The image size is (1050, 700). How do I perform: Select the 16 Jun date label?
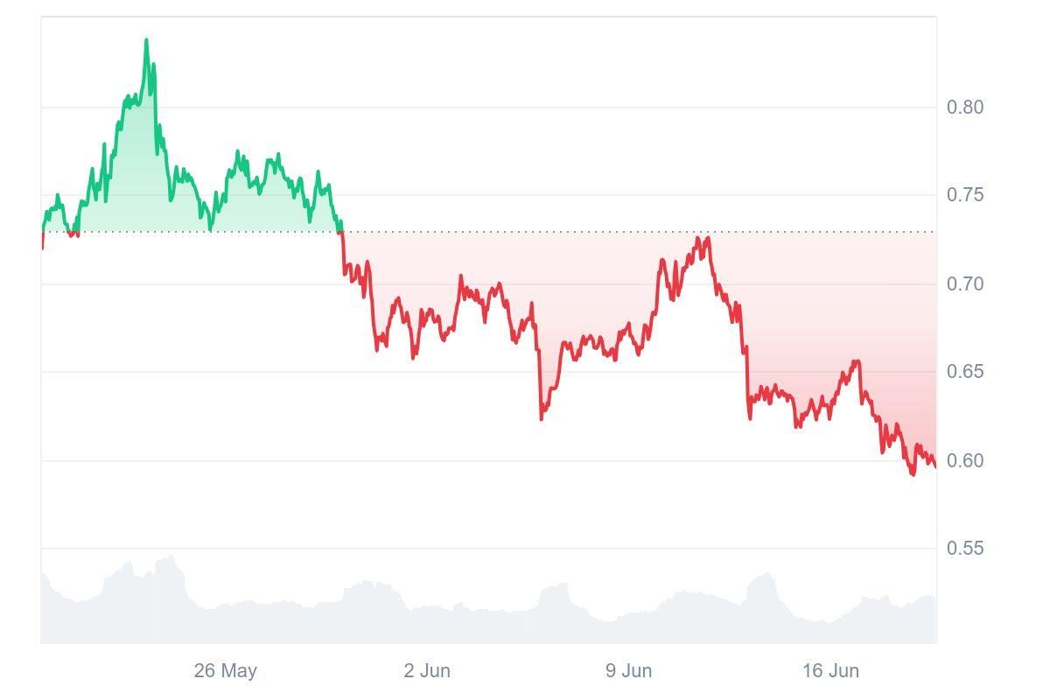(830, 671)
